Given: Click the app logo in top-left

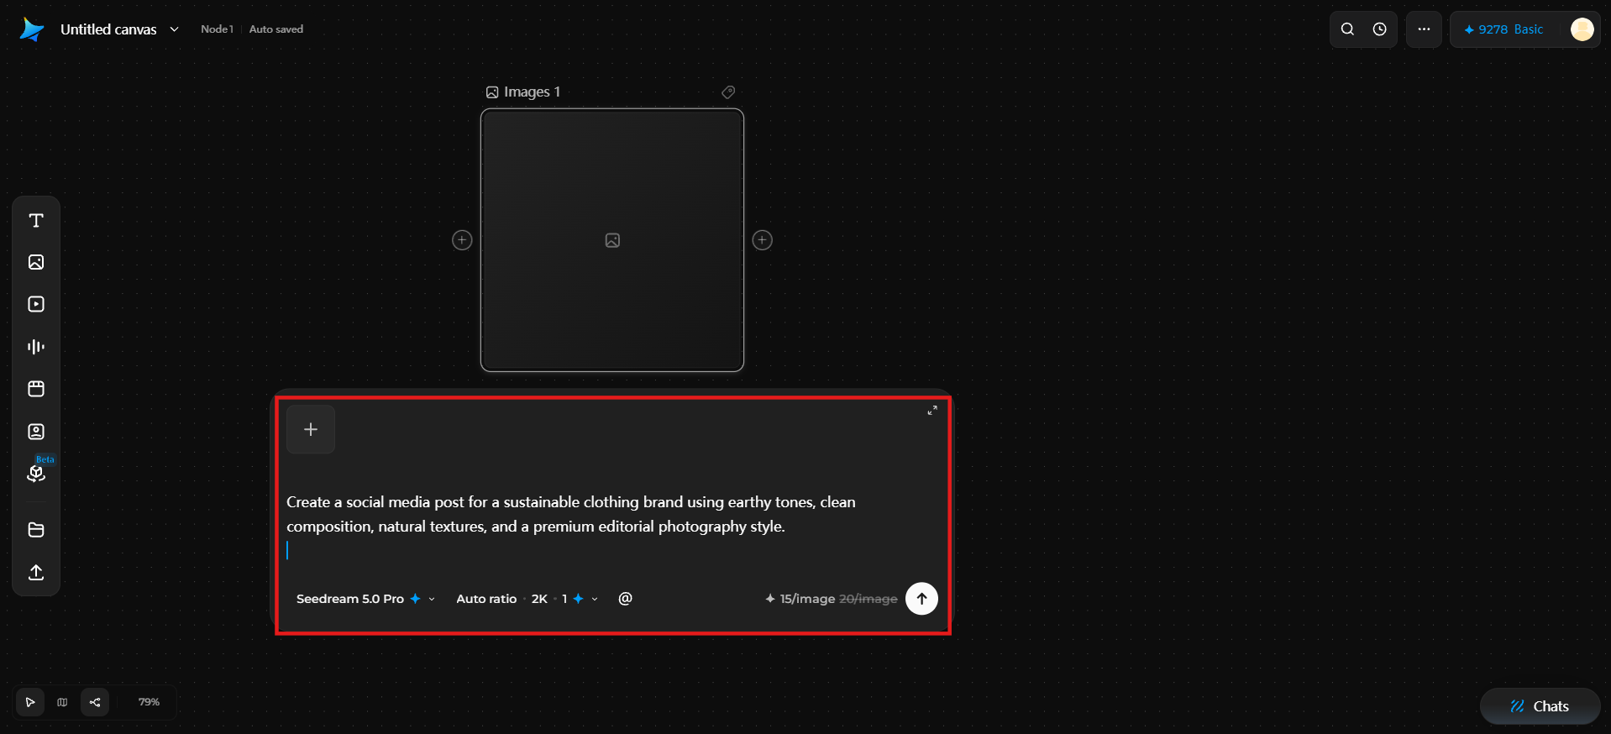Looking at the screenshot, I should coord(32,29).
